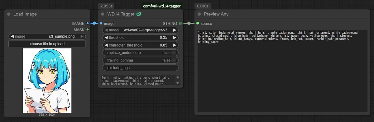Collapse the WD14 Tagger node via its title dot
Image resolution: width=374 pixels, height=122 pixels.
(x=103, y=14)
